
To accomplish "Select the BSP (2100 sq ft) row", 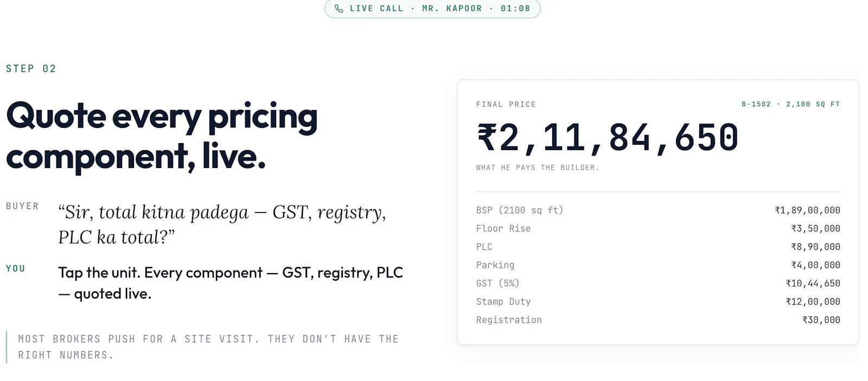I will (x=658, y=210).
